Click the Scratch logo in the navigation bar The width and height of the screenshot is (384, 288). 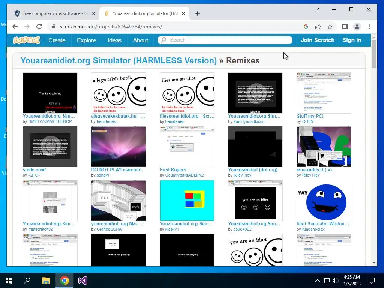(27, 40)
